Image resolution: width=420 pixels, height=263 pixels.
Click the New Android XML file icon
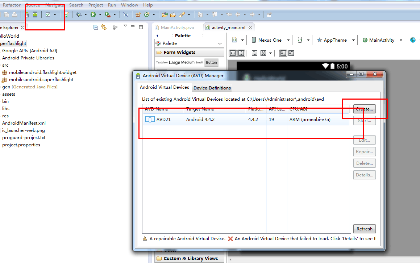(67, 15)
